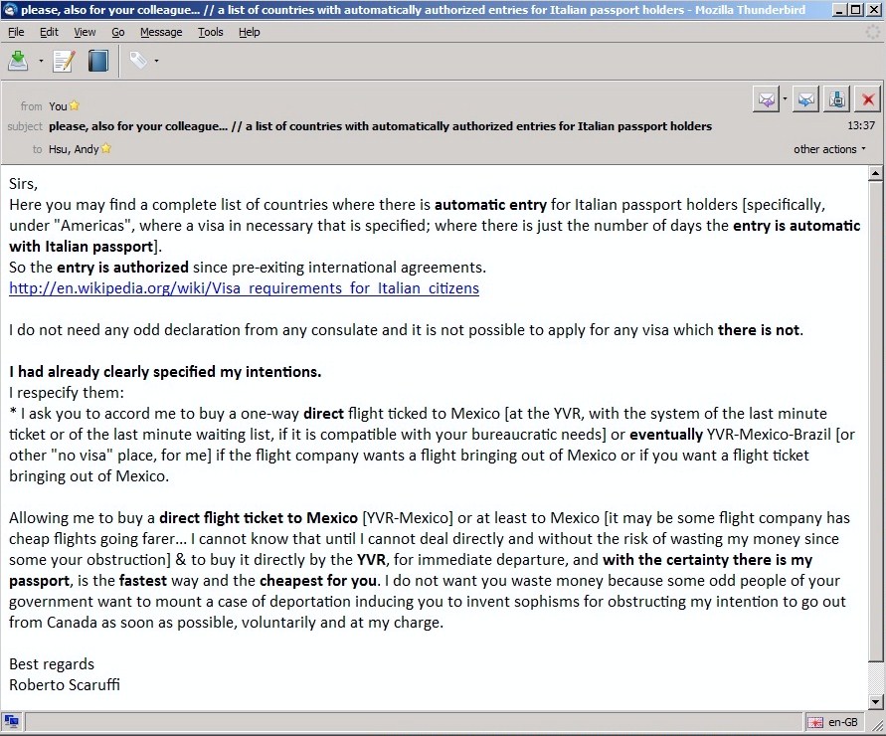Click the Forward envelope button

click(805, 100)
